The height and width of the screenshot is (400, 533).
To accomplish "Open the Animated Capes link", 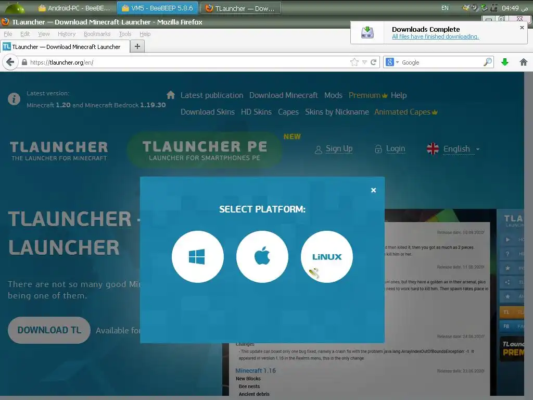I will pos(406,112).
